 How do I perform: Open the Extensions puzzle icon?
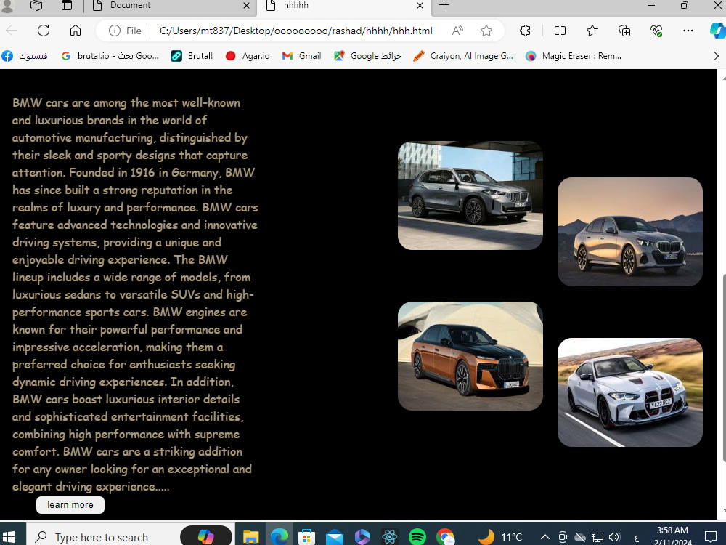pyautogui.click(x=525, y=31)
